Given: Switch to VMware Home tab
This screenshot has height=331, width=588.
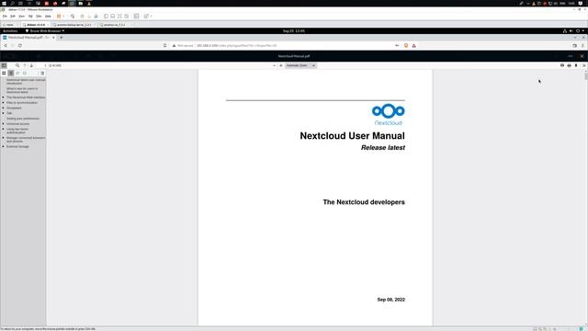Looking at the screenshot, I should coord(9,25).
